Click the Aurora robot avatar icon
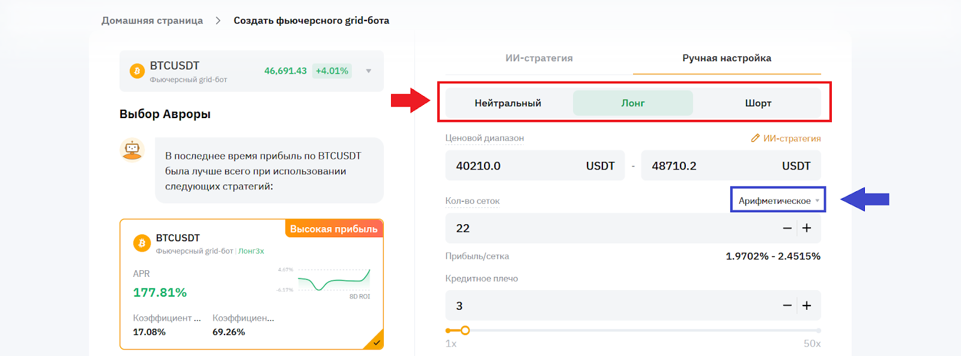 pos(132,150)
